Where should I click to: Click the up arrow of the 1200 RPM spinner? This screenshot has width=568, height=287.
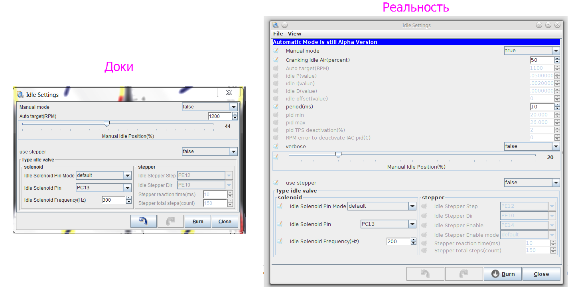point(235,114)
